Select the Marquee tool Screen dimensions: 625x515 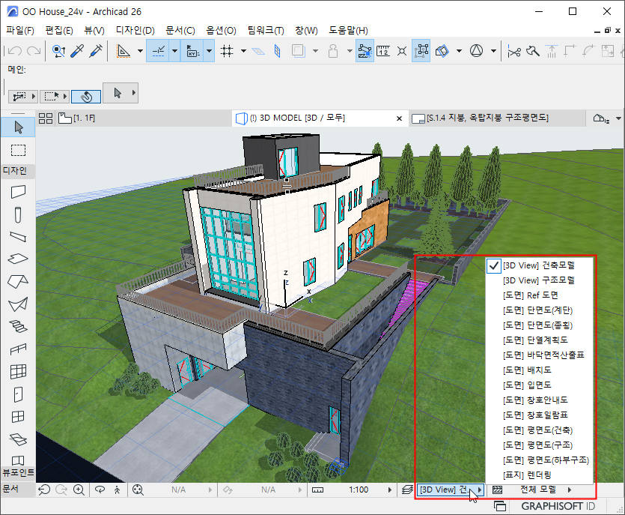click(x=18, y=150)
